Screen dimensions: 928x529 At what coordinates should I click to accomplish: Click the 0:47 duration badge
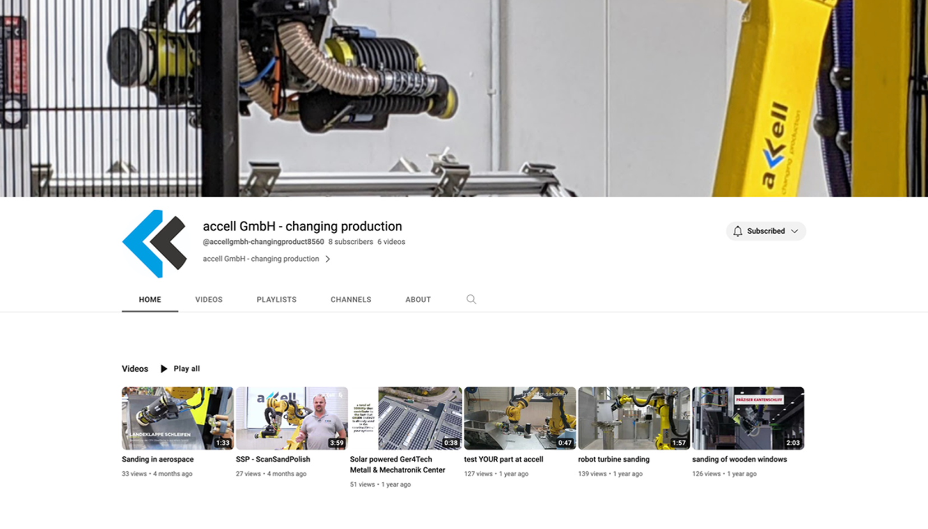click(x=565, y=443)
